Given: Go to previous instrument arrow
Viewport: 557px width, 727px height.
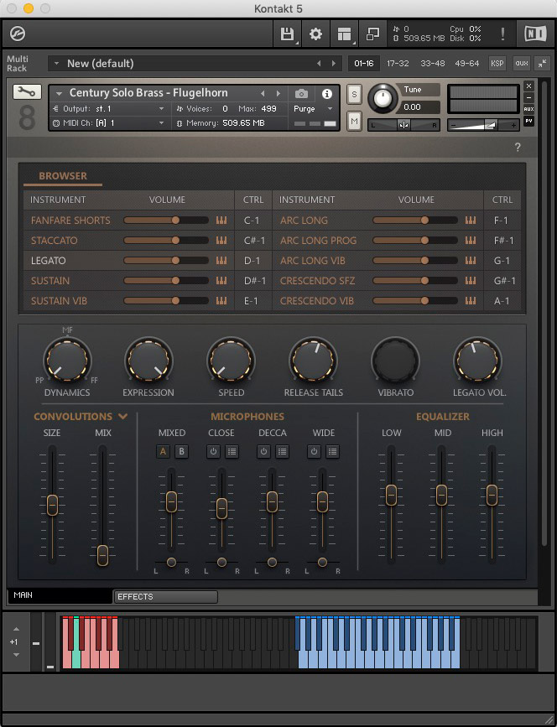Looking at the screenshot, I should (x=263, y=94).
